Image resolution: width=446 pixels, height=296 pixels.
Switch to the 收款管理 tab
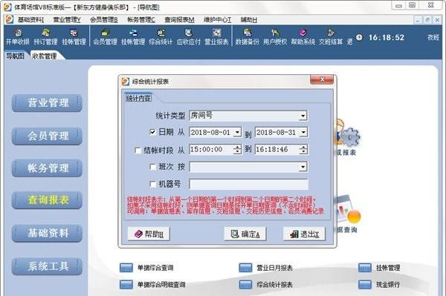tap(45, 56)
